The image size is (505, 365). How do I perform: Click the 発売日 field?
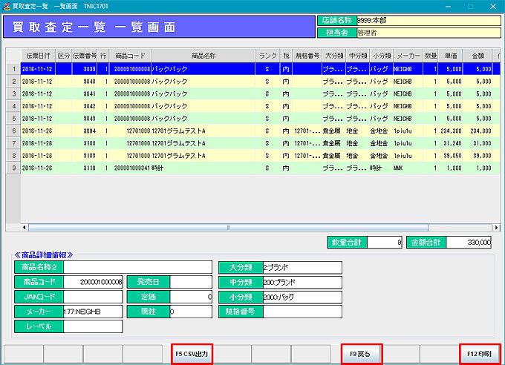(x=192, y=282)
